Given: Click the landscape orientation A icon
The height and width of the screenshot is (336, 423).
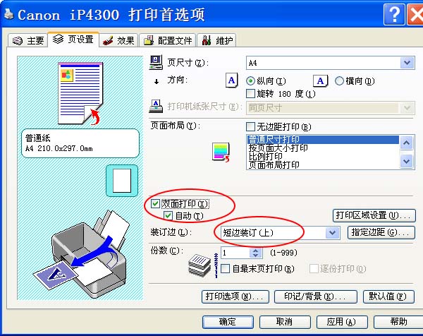Looking at the screenshot, I should pyautogui.click(x=320, y=80).
